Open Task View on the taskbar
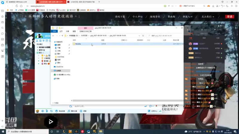The image size is (239, 134). 58,131
